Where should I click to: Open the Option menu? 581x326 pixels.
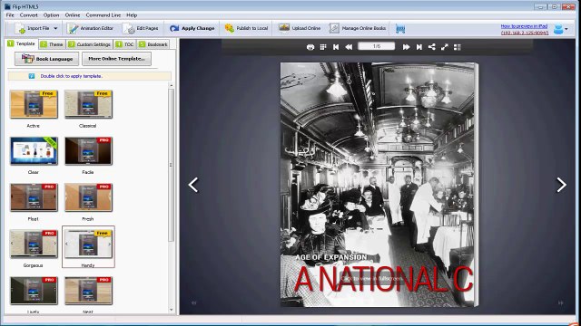point(51,15)
